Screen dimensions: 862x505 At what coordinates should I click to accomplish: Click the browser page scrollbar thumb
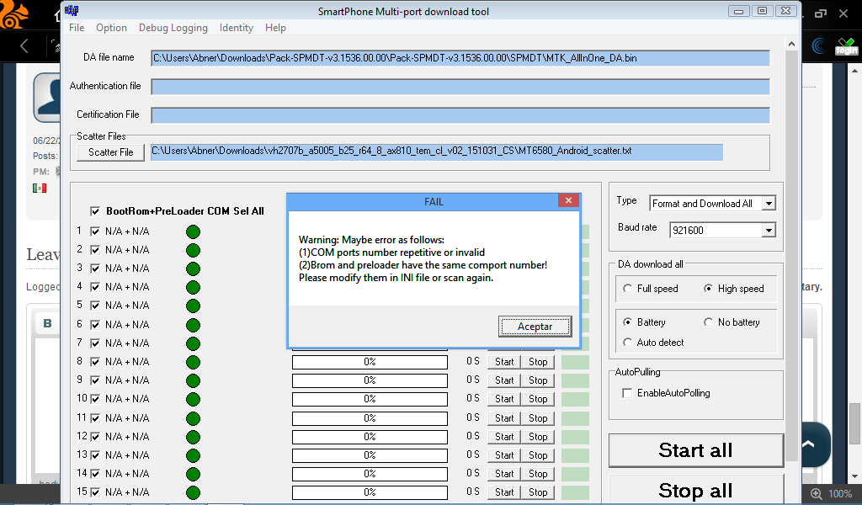click(854, 423)
